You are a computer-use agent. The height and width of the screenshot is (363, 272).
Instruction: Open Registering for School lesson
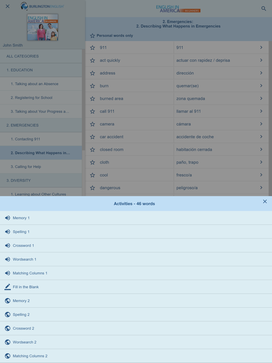(x=41, y=98)
